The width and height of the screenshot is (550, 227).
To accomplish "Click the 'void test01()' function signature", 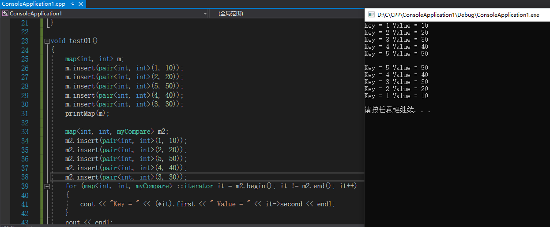I will tap(74, 41).
